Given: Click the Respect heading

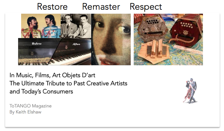Looking at the screenshot, I should pyautogui.click(x=146, y=7).
